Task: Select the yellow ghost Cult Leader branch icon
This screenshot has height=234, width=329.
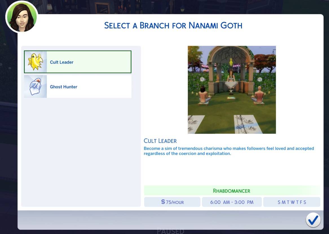Action: point(35,62)
